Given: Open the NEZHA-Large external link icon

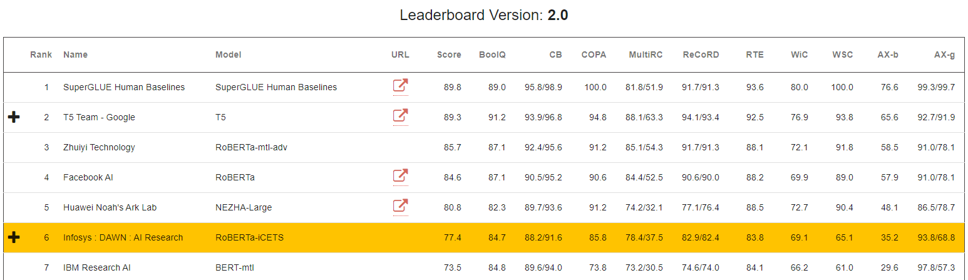Looking at the screenshot, I should 400,206.
